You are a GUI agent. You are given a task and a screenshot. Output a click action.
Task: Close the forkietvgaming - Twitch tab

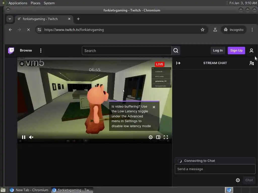click(x=69, y=19)
